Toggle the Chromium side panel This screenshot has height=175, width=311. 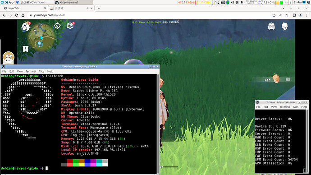point(294,15)
